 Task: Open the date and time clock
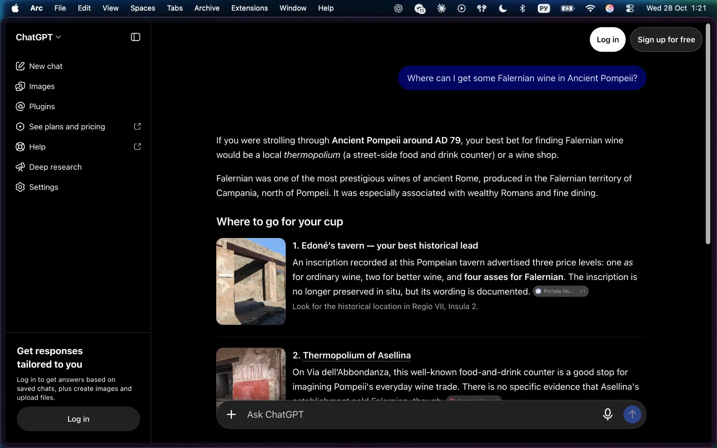tap(676, 8)
